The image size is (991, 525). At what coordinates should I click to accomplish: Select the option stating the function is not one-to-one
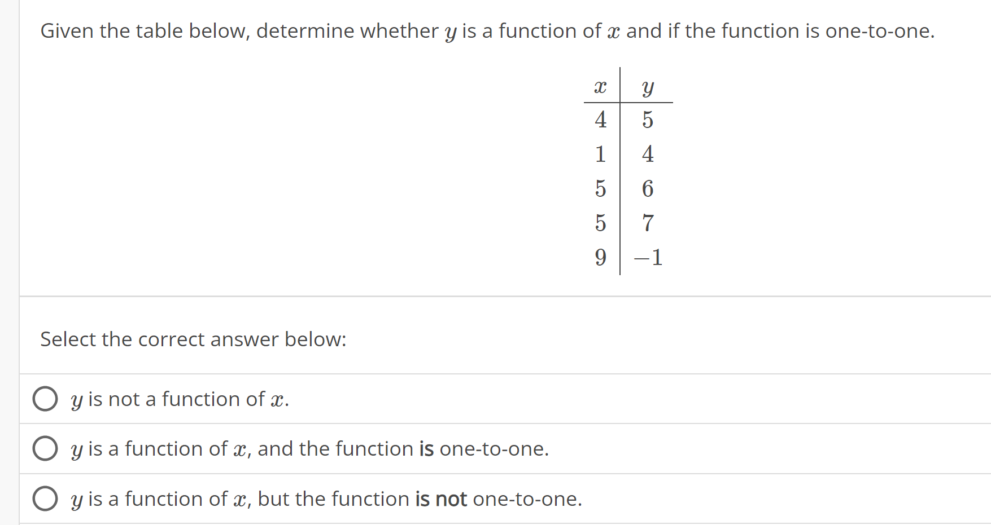tap(45, 498)
